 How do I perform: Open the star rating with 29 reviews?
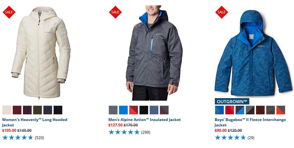click(235, 138)
